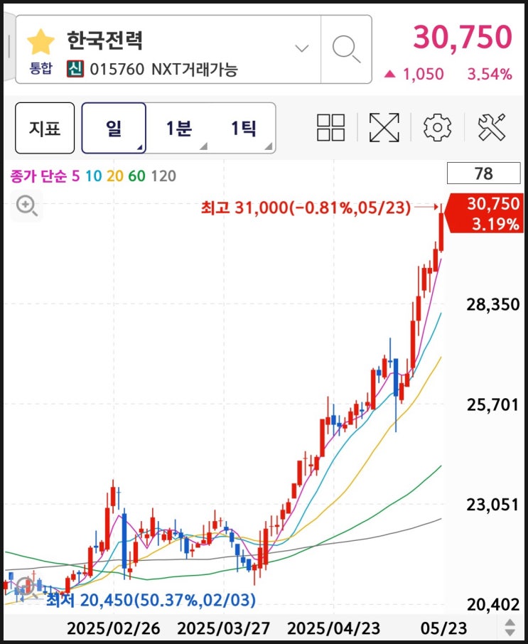Click the 60-day moving average label
528x644 pixels.
click(x=136, y=176)
